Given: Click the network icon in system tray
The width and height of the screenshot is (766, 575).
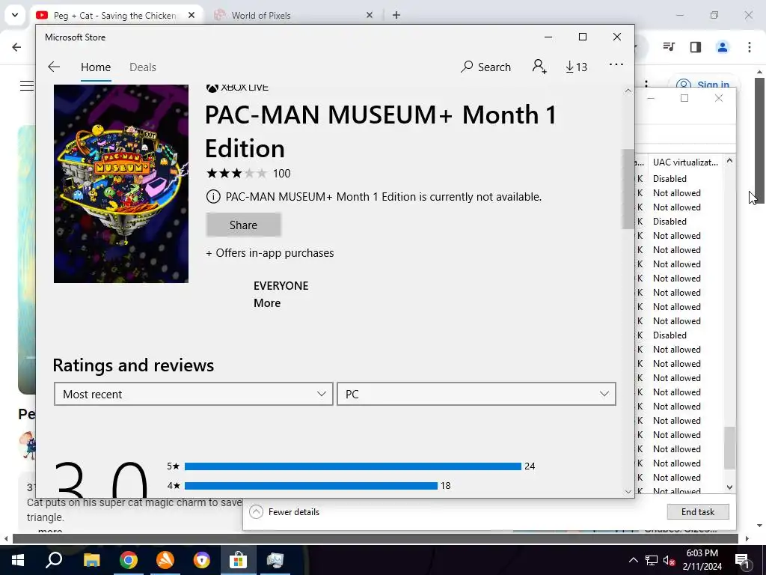Looking at the screenshot, I should tap(652, 560).
